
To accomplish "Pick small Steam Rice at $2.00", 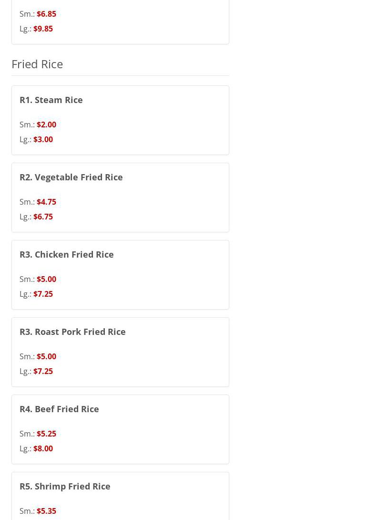I will pyautogui.click(x=46, y=125).
